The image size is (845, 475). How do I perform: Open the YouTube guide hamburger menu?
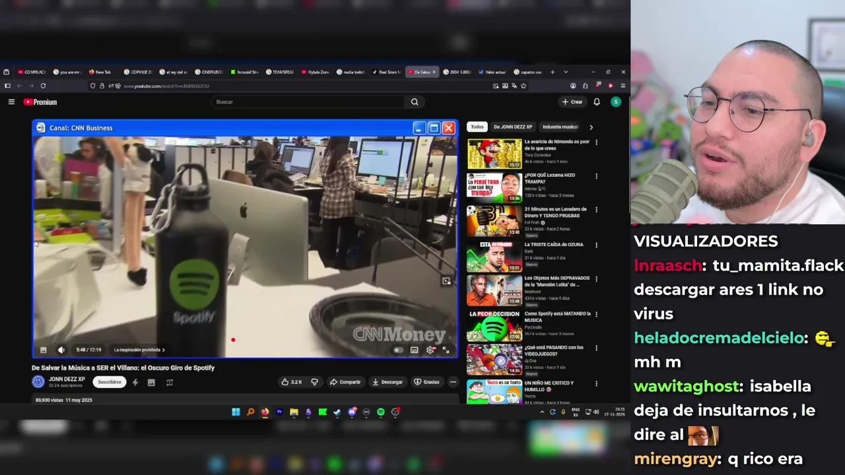[x=11, y=102]
